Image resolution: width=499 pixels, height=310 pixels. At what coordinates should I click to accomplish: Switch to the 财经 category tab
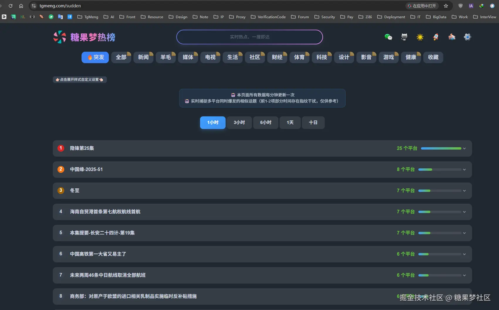(x=277, y=57)
